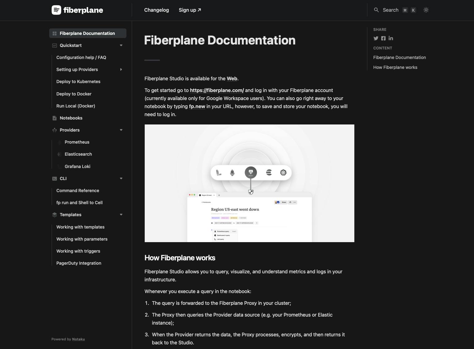Jump to Fiberplane Documentation in contents
The height and width of the screenshot is (349, 474).
tap(399, 57)
